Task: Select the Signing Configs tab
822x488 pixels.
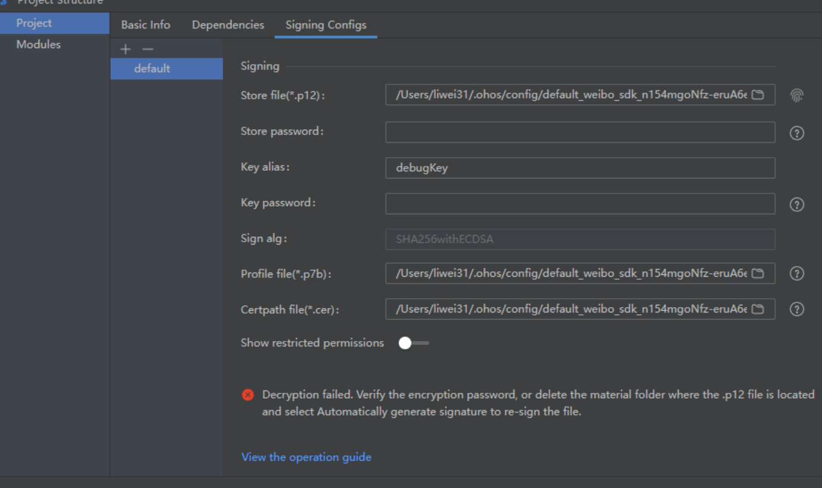Action: click(326, 25)
